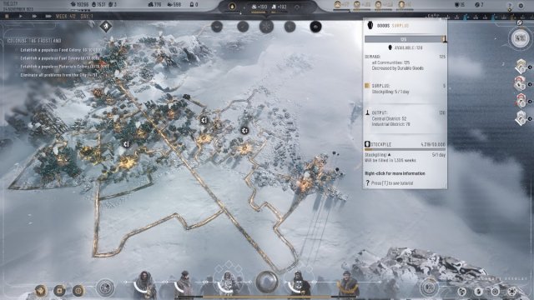Open the help question mark icon
This screenshot has width=534, height=300.
[510, 6]
